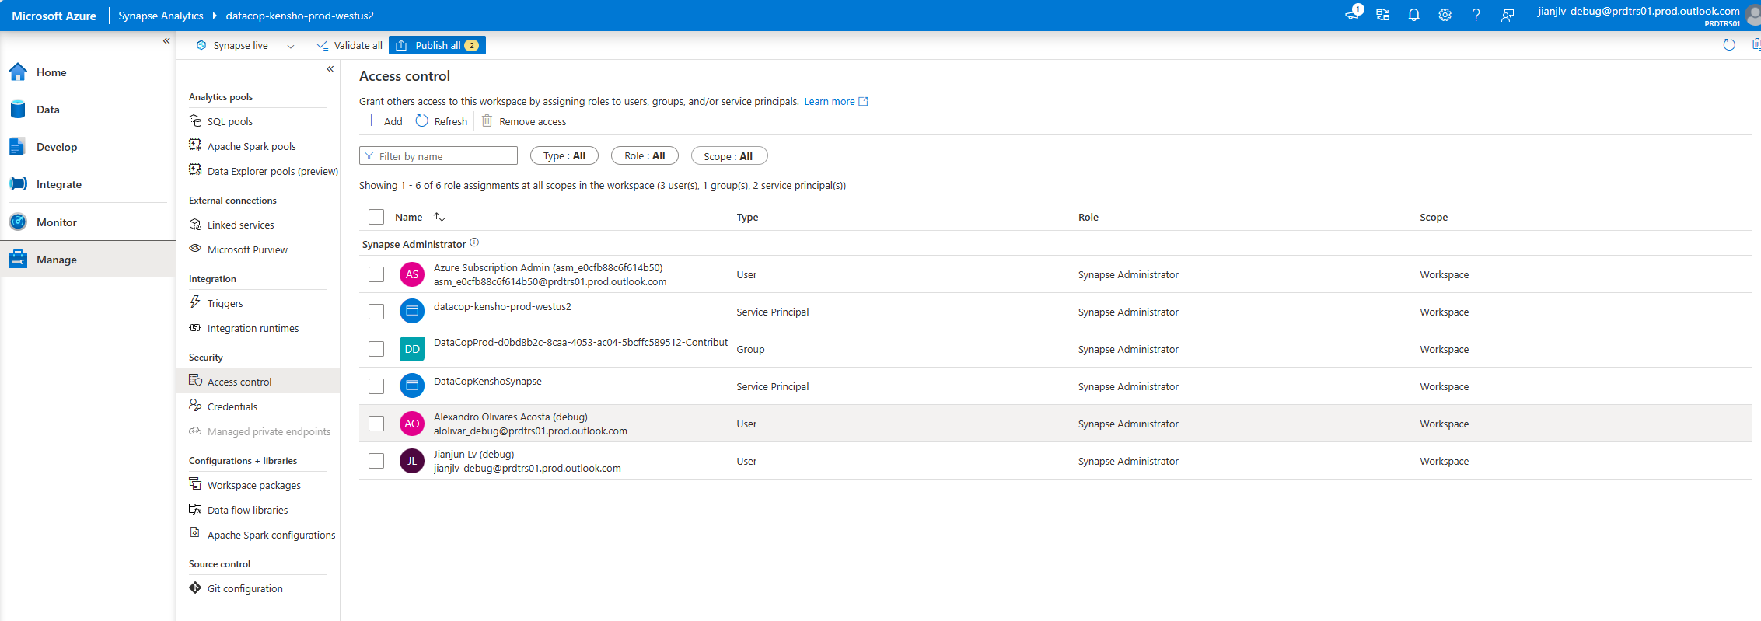The image size is (1761, 621).
Task: Click the AS avatar for Azure Subscription Admin
Action: point(412,274)
